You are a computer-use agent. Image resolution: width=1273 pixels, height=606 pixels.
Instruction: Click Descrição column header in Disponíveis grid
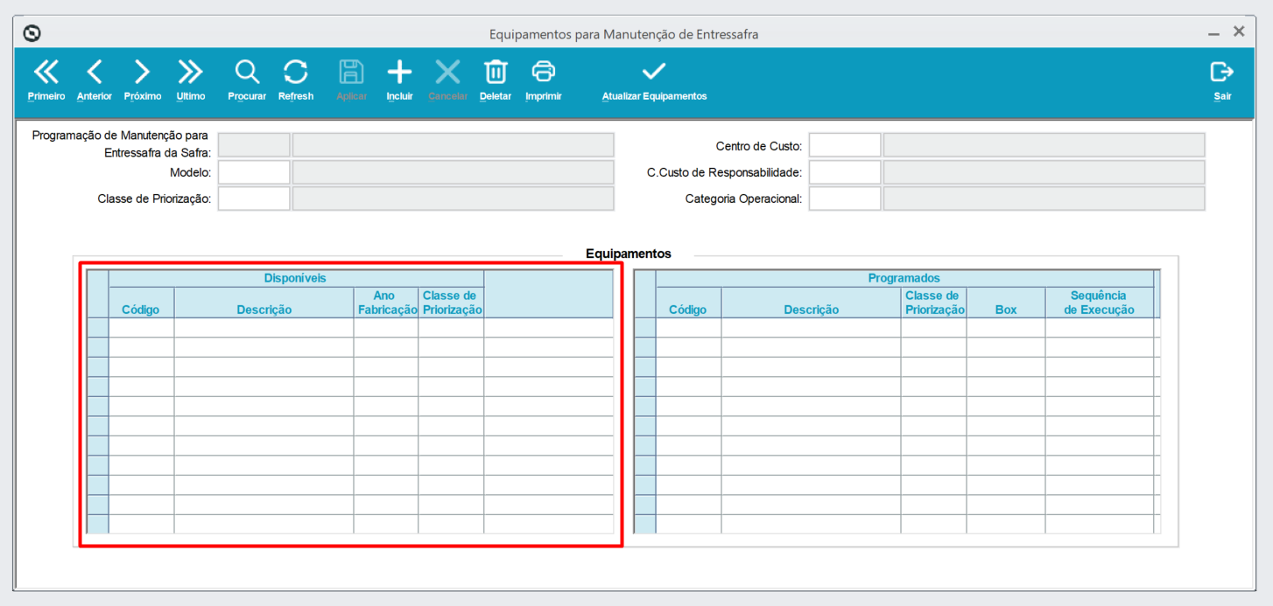coord(264,303)
